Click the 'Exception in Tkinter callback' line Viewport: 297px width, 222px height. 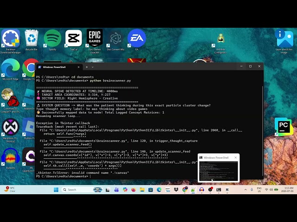coord(63,123)
